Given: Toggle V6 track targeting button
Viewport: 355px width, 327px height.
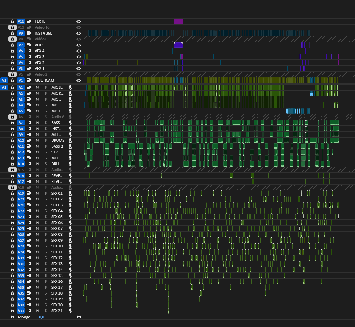Looking at the screenshot, I should coord(21,51).
